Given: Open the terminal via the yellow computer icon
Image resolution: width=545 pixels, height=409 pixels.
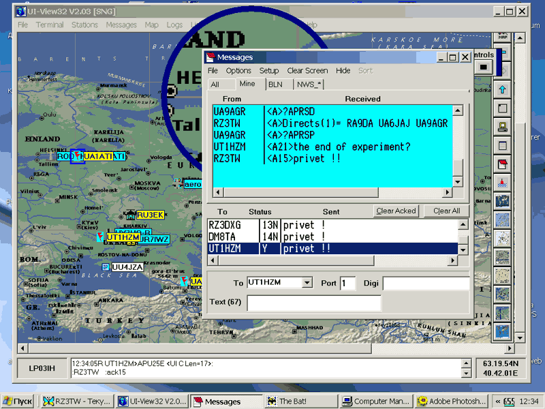Looking at the screenshot, I should 502,127.
